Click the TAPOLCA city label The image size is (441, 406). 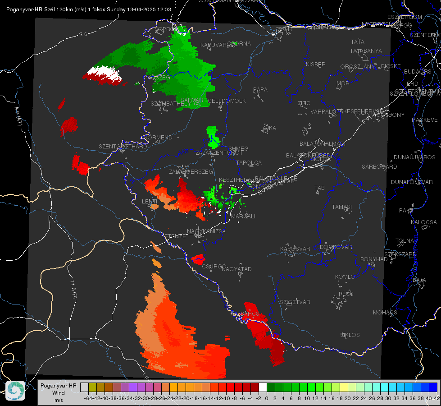point(249,162)
